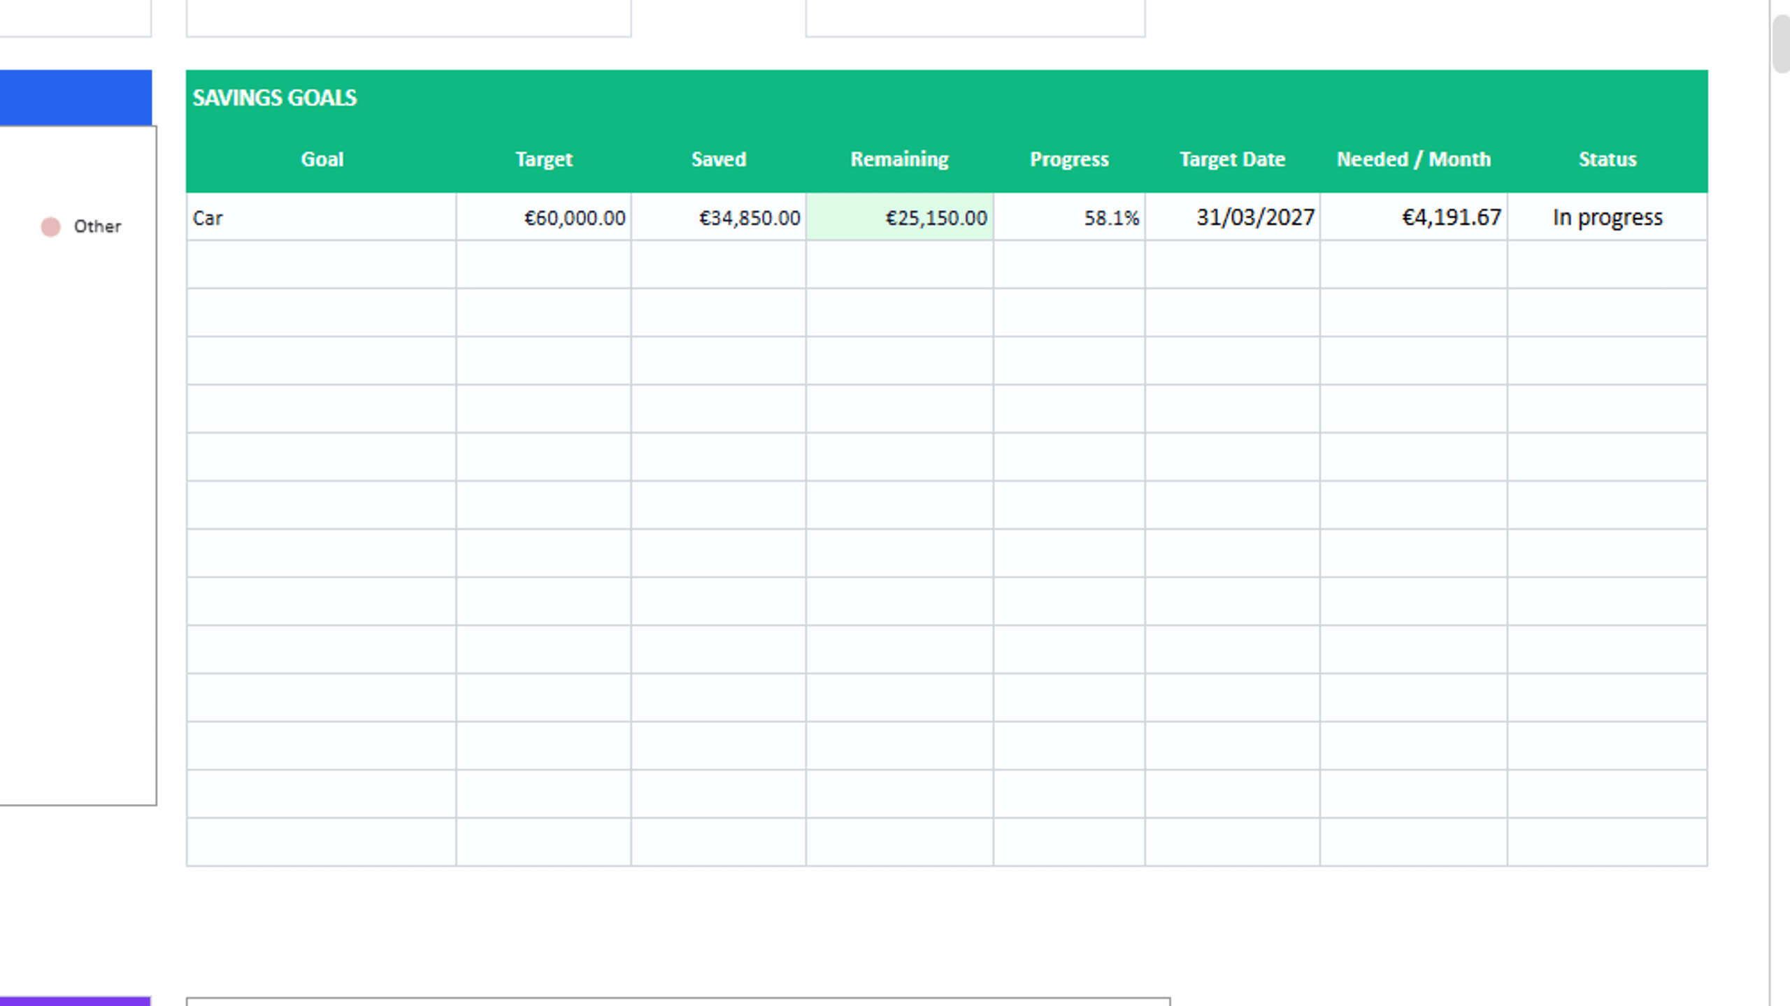Click the €60,000.00 target cell
The width and height of the screenshot is (1790, 1006).
(x=544, y=217)
